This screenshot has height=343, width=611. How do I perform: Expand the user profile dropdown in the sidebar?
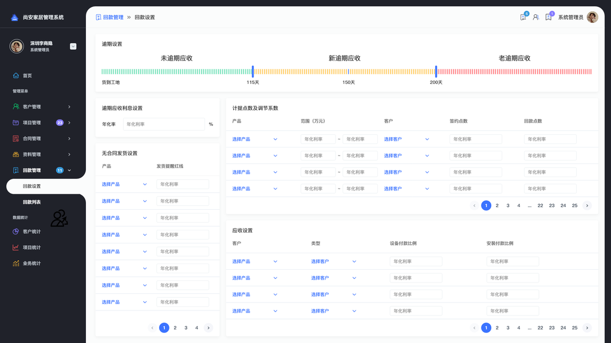coord(73,46)
